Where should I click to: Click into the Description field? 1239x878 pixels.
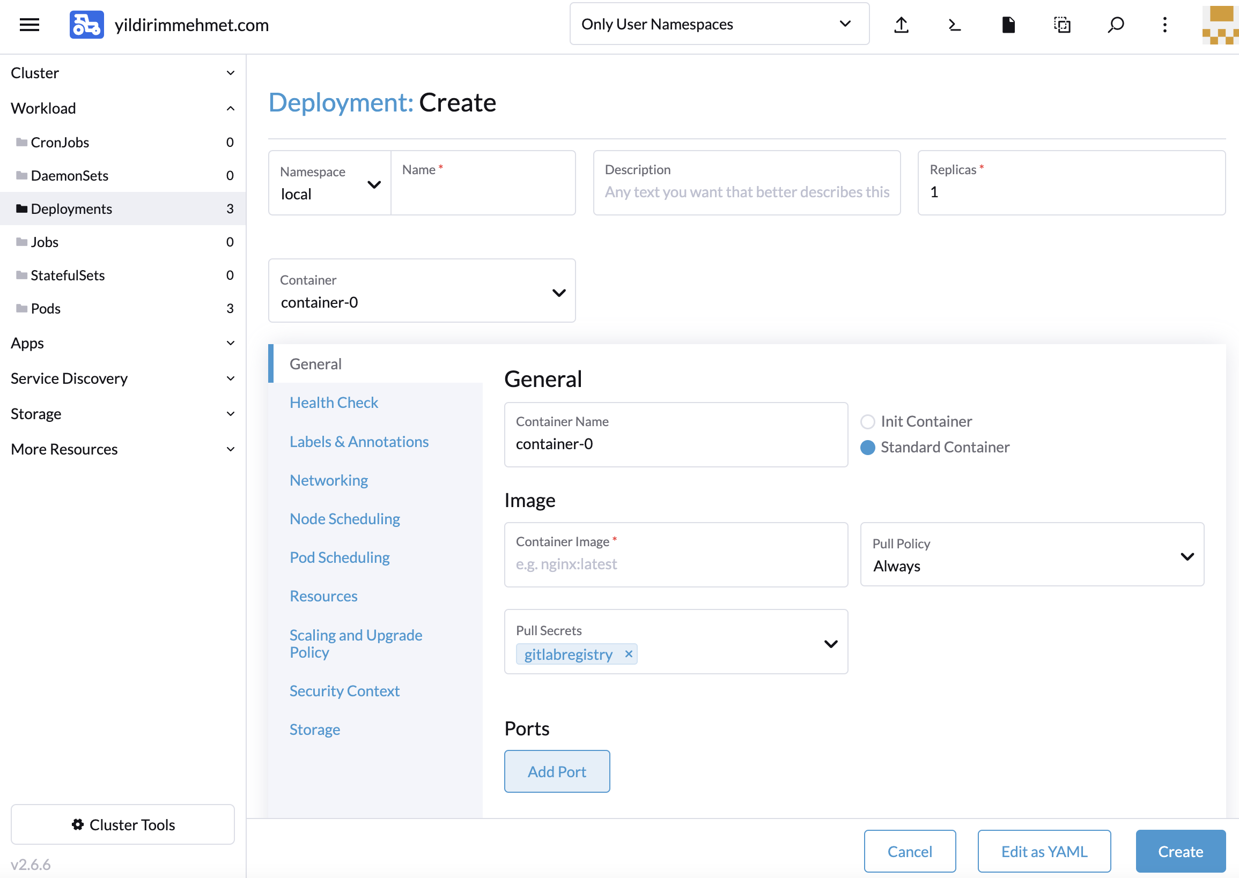[x=747, y=183]
